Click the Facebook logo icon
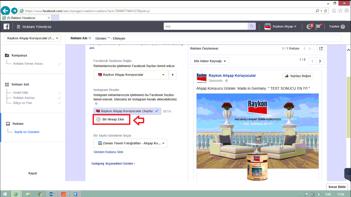This screenshot has width=351, height=197. coord(6,26)
